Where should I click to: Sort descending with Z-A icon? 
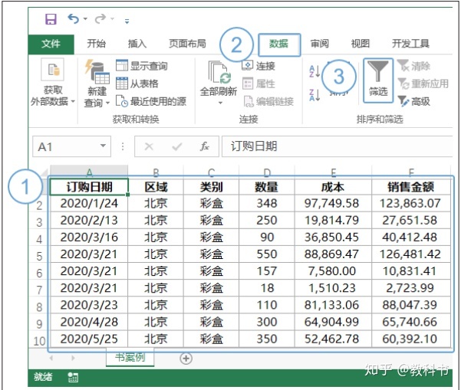(x=314, y=95)
